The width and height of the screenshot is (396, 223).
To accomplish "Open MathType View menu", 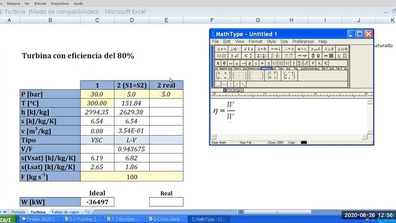I will 239,42.
